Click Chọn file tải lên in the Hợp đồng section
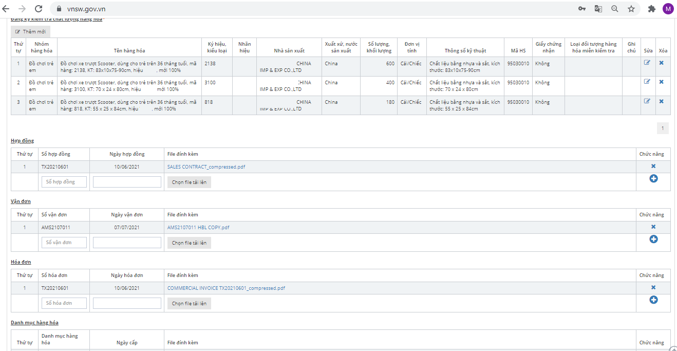This screenshot has width=677, height=351. point(189,182)
